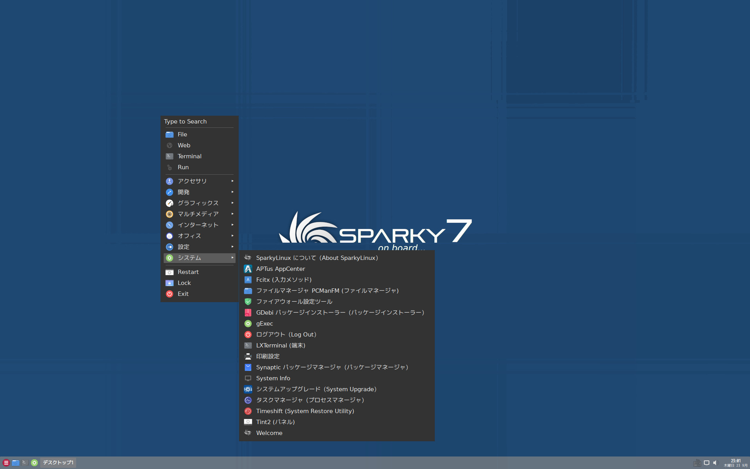Choose Lock in the main menu
This screenshot has height=469, width=750.
[199, 283]
